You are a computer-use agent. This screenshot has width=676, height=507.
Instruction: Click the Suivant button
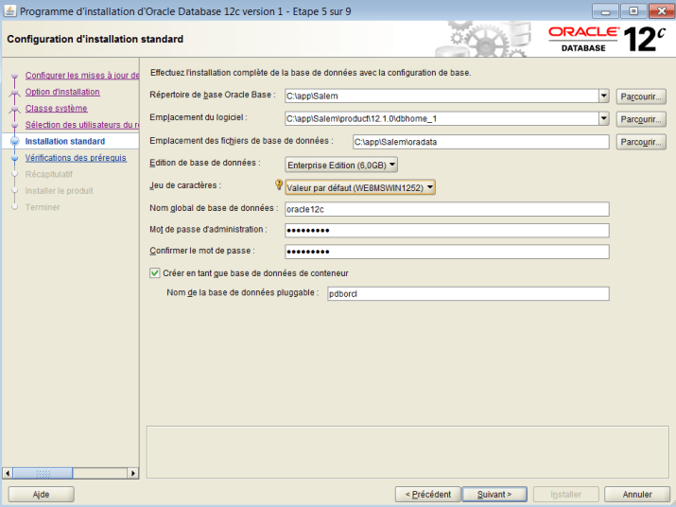[x=494, y=494]
